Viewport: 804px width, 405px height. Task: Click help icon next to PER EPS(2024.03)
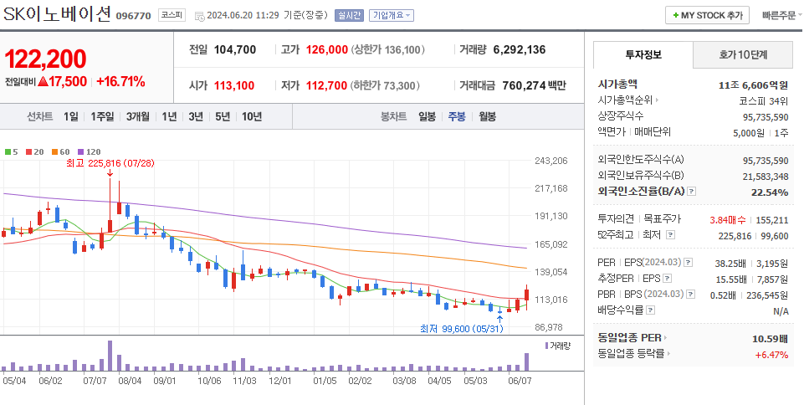click(688, 263)
